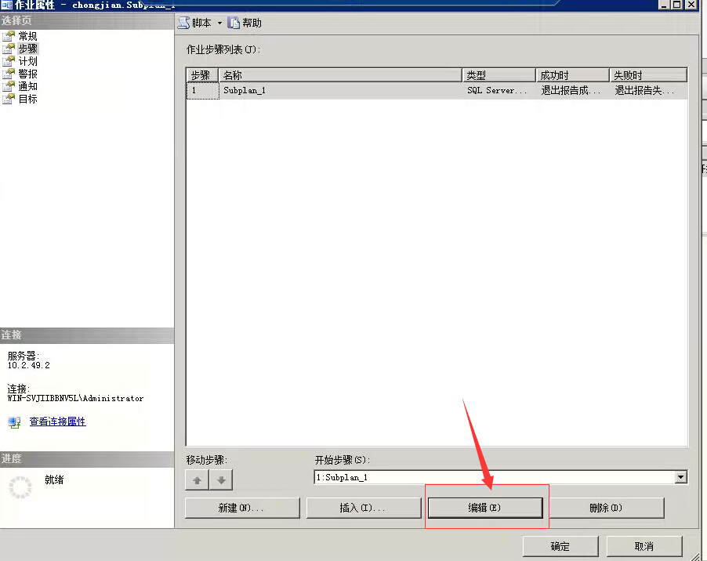Select the 步骤 page

[27, 49]
